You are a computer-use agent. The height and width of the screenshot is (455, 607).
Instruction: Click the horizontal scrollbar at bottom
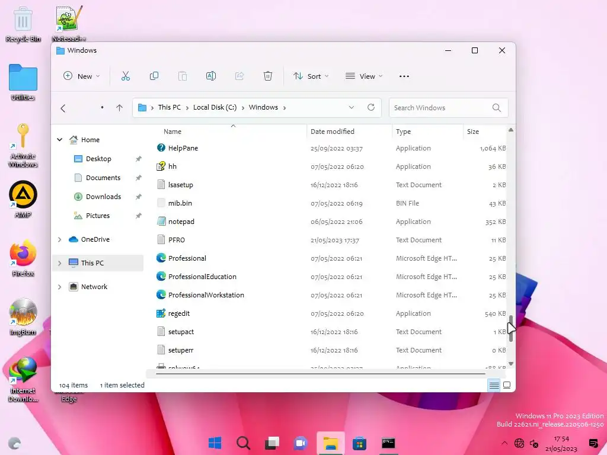click(x=320, y=374)
